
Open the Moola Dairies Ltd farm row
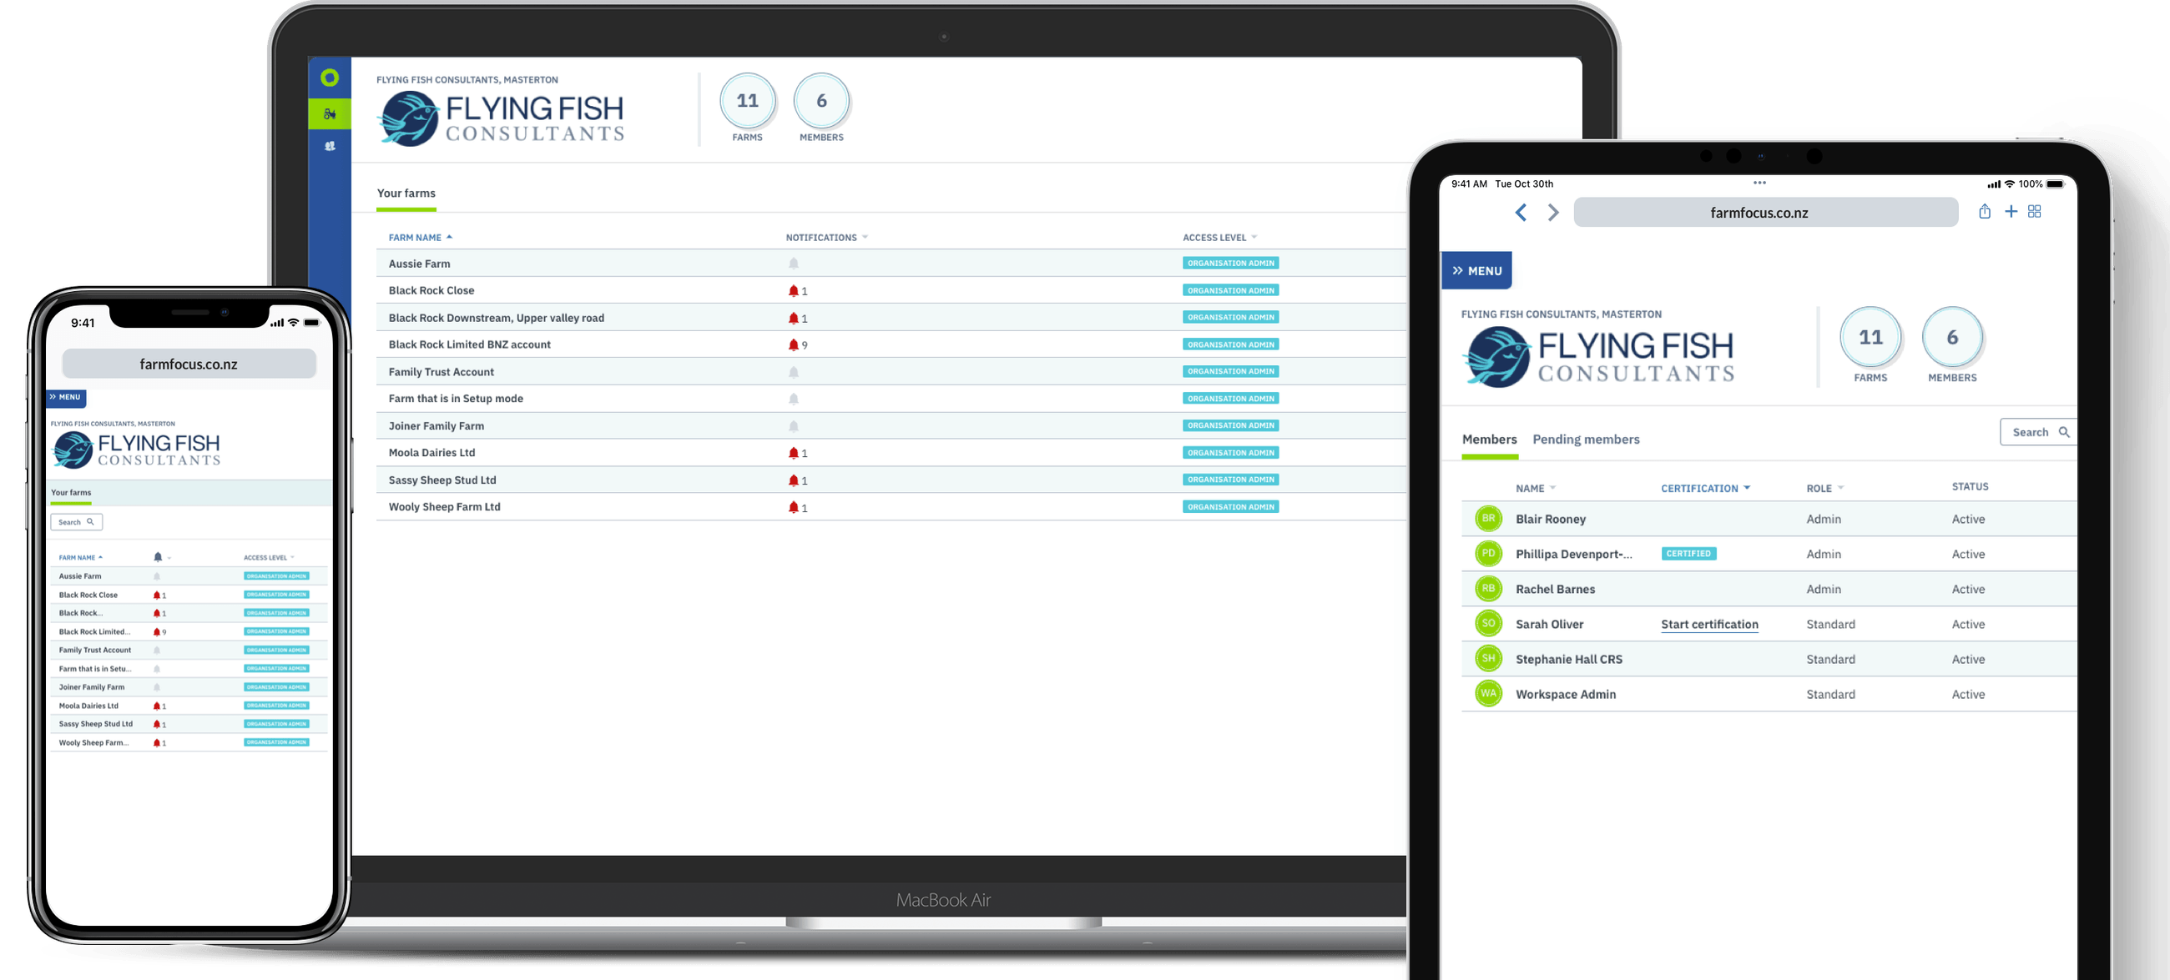(x=431, y=453)
